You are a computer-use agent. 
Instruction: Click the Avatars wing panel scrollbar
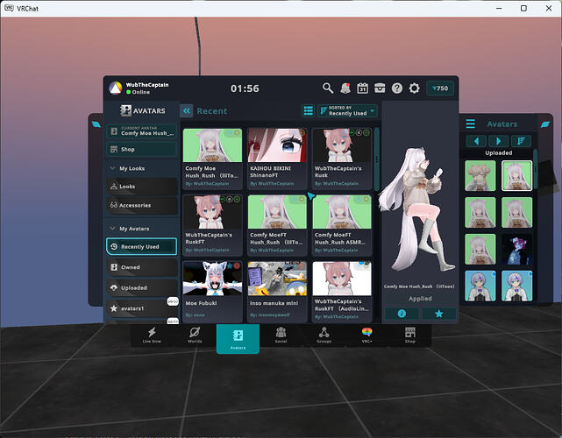[x=535, y=169]
